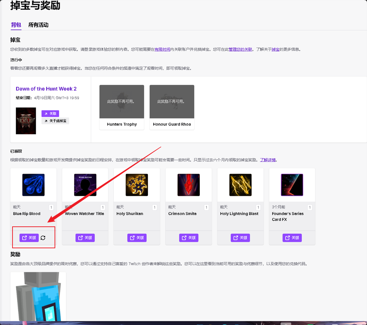Select the Hunters Trophy reward card

(x=122, y=107)
